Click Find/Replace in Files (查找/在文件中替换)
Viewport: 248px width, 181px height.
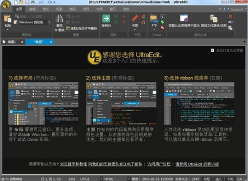tap(81, 28)
